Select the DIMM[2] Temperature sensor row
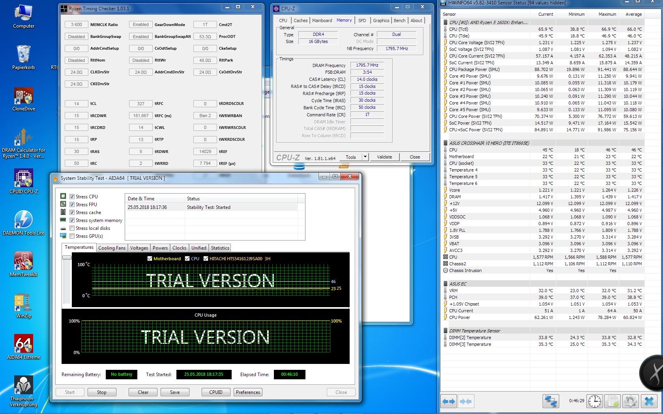The image size is (663, 414). (543, 338)
